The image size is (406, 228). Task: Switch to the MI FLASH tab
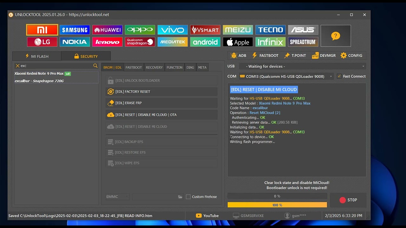37,56
